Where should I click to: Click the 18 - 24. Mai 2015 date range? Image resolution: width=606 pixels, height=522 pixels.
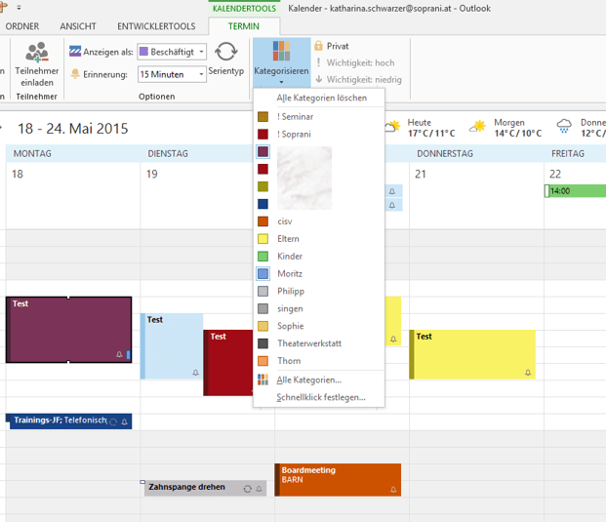click(x=72, y=129)
